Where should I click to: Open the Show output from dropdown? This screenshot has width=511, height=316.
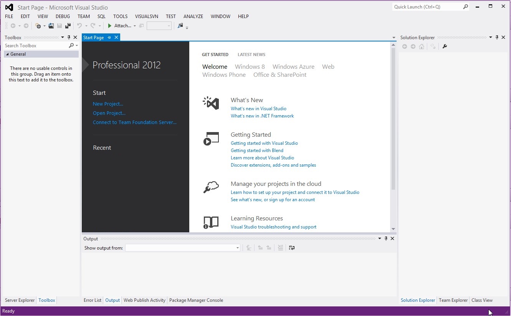point(236,248)
